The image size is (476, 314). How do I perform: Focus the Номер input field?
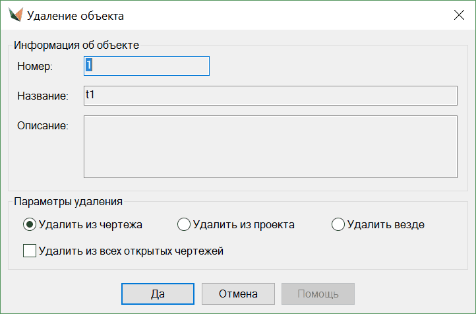click(146, 66)
